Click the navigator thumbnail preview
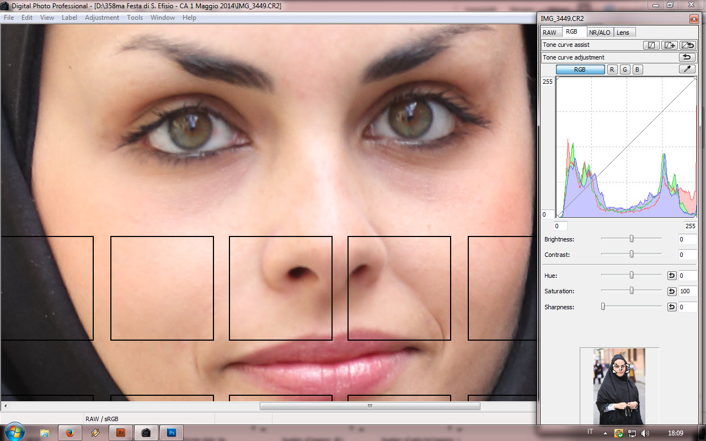 [x=619, y=386]
